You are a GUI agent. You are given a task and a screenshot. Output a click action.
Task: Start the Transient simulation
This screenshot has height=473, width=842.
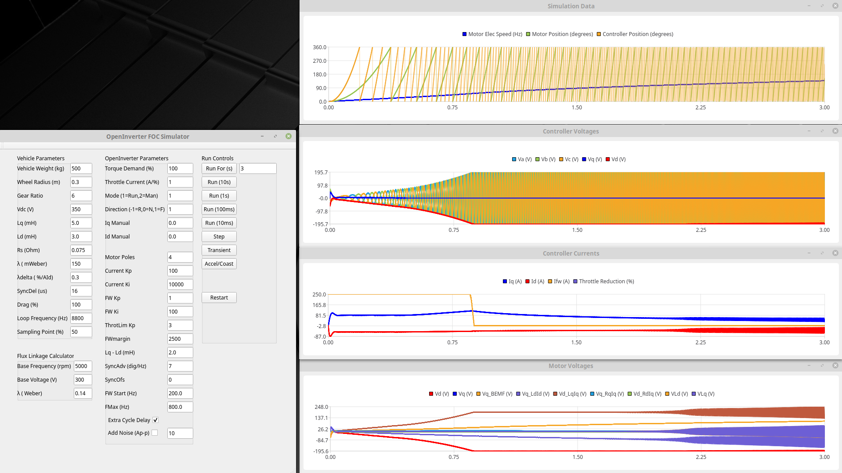pyautogui.click(x=219, y=250)
